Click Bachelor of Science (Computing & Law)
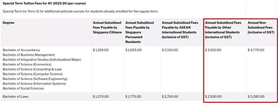The height and width of the screenshot is (103, 278). coord(32,69)
